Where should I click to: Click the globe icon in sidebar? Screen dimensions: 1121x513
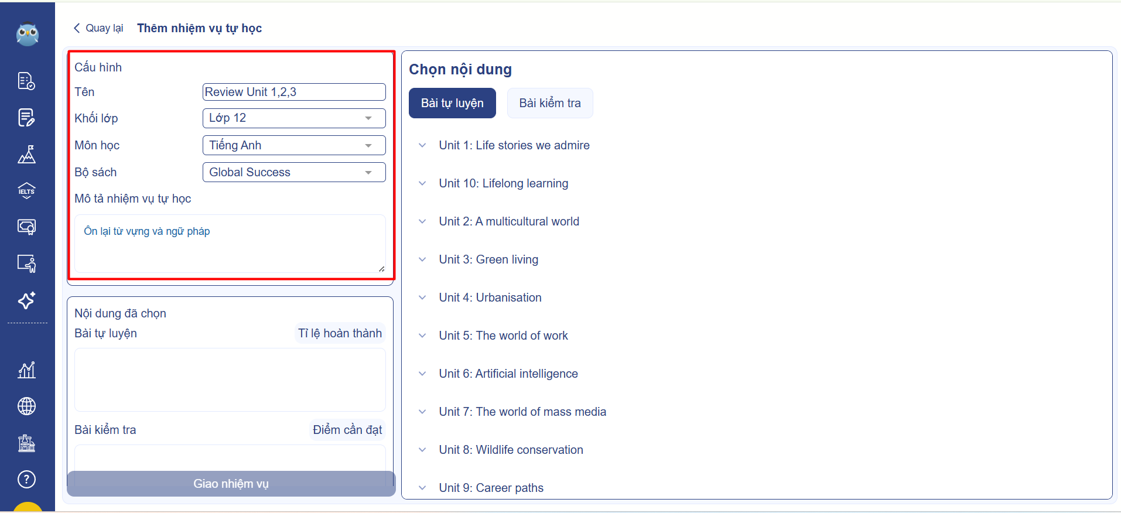tap(26, 406)
